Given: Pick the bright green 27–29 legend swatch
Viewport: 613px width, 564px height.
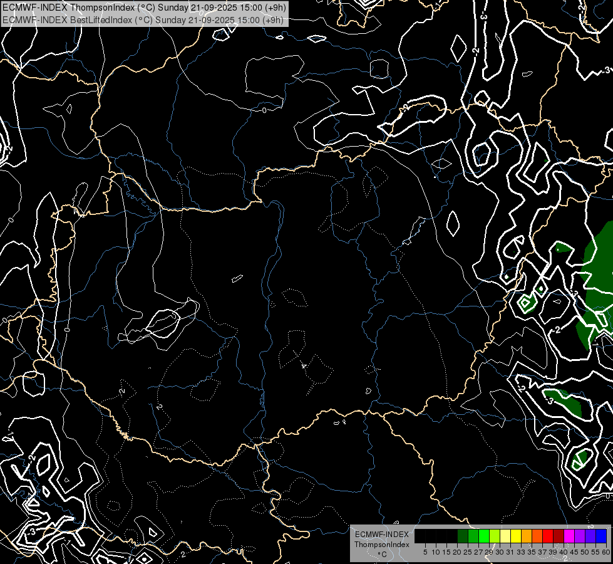Looking at the screenshot, I should (483, 536).
